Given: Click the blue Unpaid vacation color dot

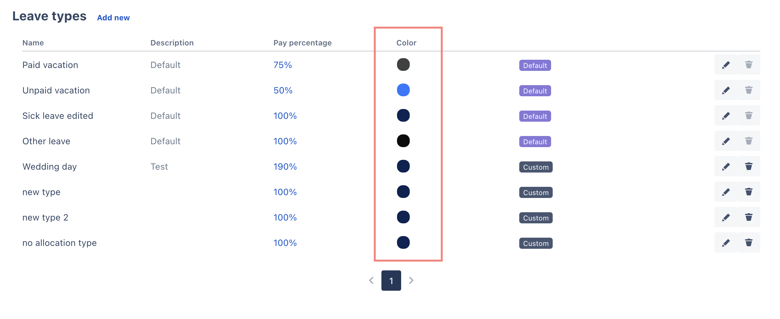Looking at the screenshot, I should click(403, 90).
